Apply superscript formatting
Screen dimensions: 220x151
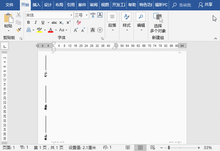[x=69, y=22]
